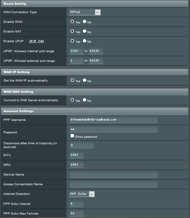Click the UPNP external port range end field
Viewport: 190px width, 218px height.
(x=96, y=61)
